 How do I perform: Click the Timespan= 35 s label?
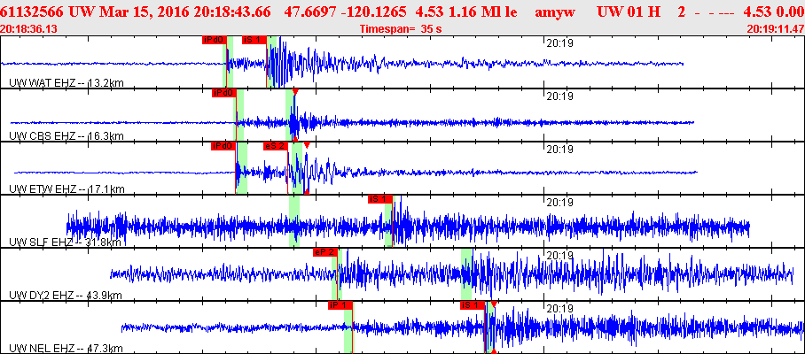[401, 29]
